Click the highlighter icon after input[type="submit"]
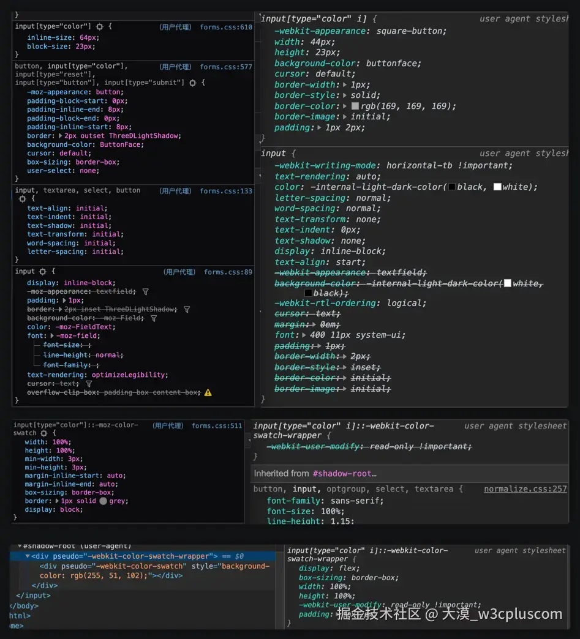Viewport: 580px width, 639px height. [192, 83]
